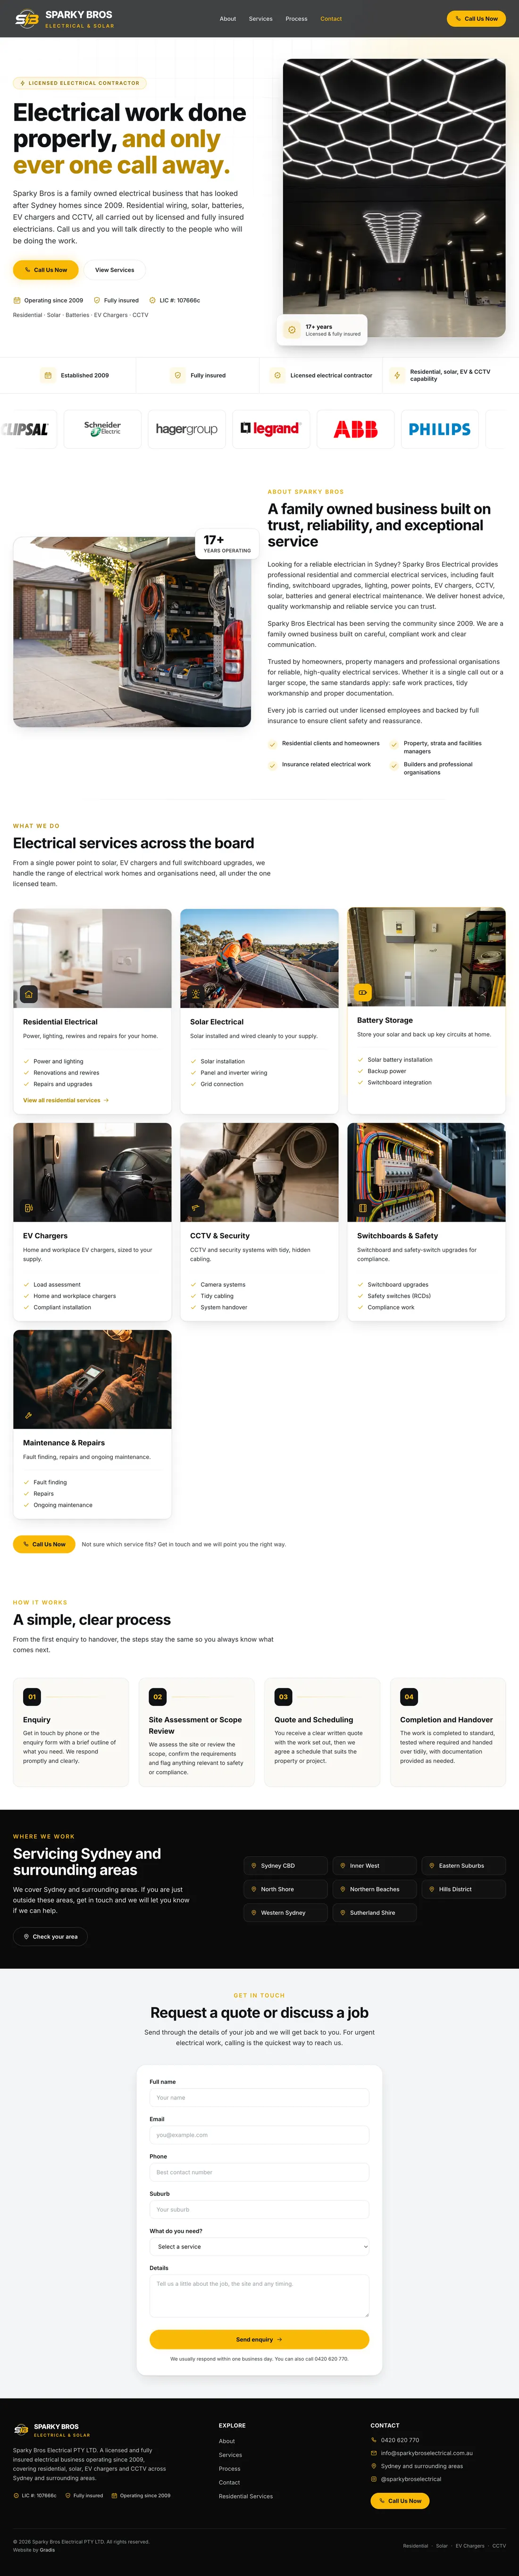Click the hexagon-lit garage hero image
Viewport: 519px width, 2576px height.
point(394,198)
